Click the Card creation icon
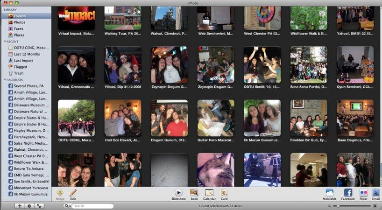This screenshot has width=382, height=210. 224,193
